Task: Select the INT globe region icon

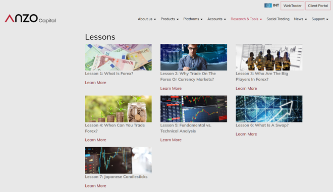Action: [x=268, y=6]
